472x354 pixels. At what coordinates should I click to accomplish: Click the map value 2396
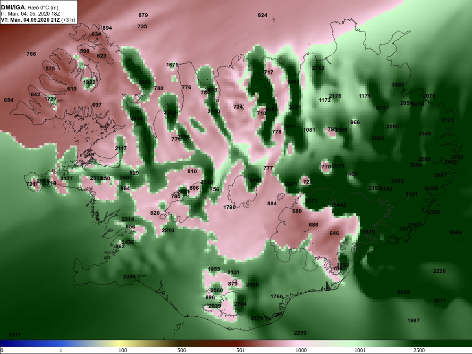tap(129, 277)
